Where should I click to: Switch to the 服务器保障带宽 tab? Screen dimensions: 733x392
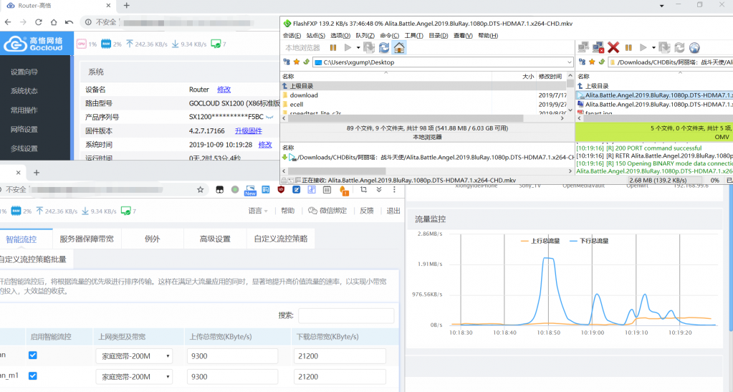click(x=87, y=239)
